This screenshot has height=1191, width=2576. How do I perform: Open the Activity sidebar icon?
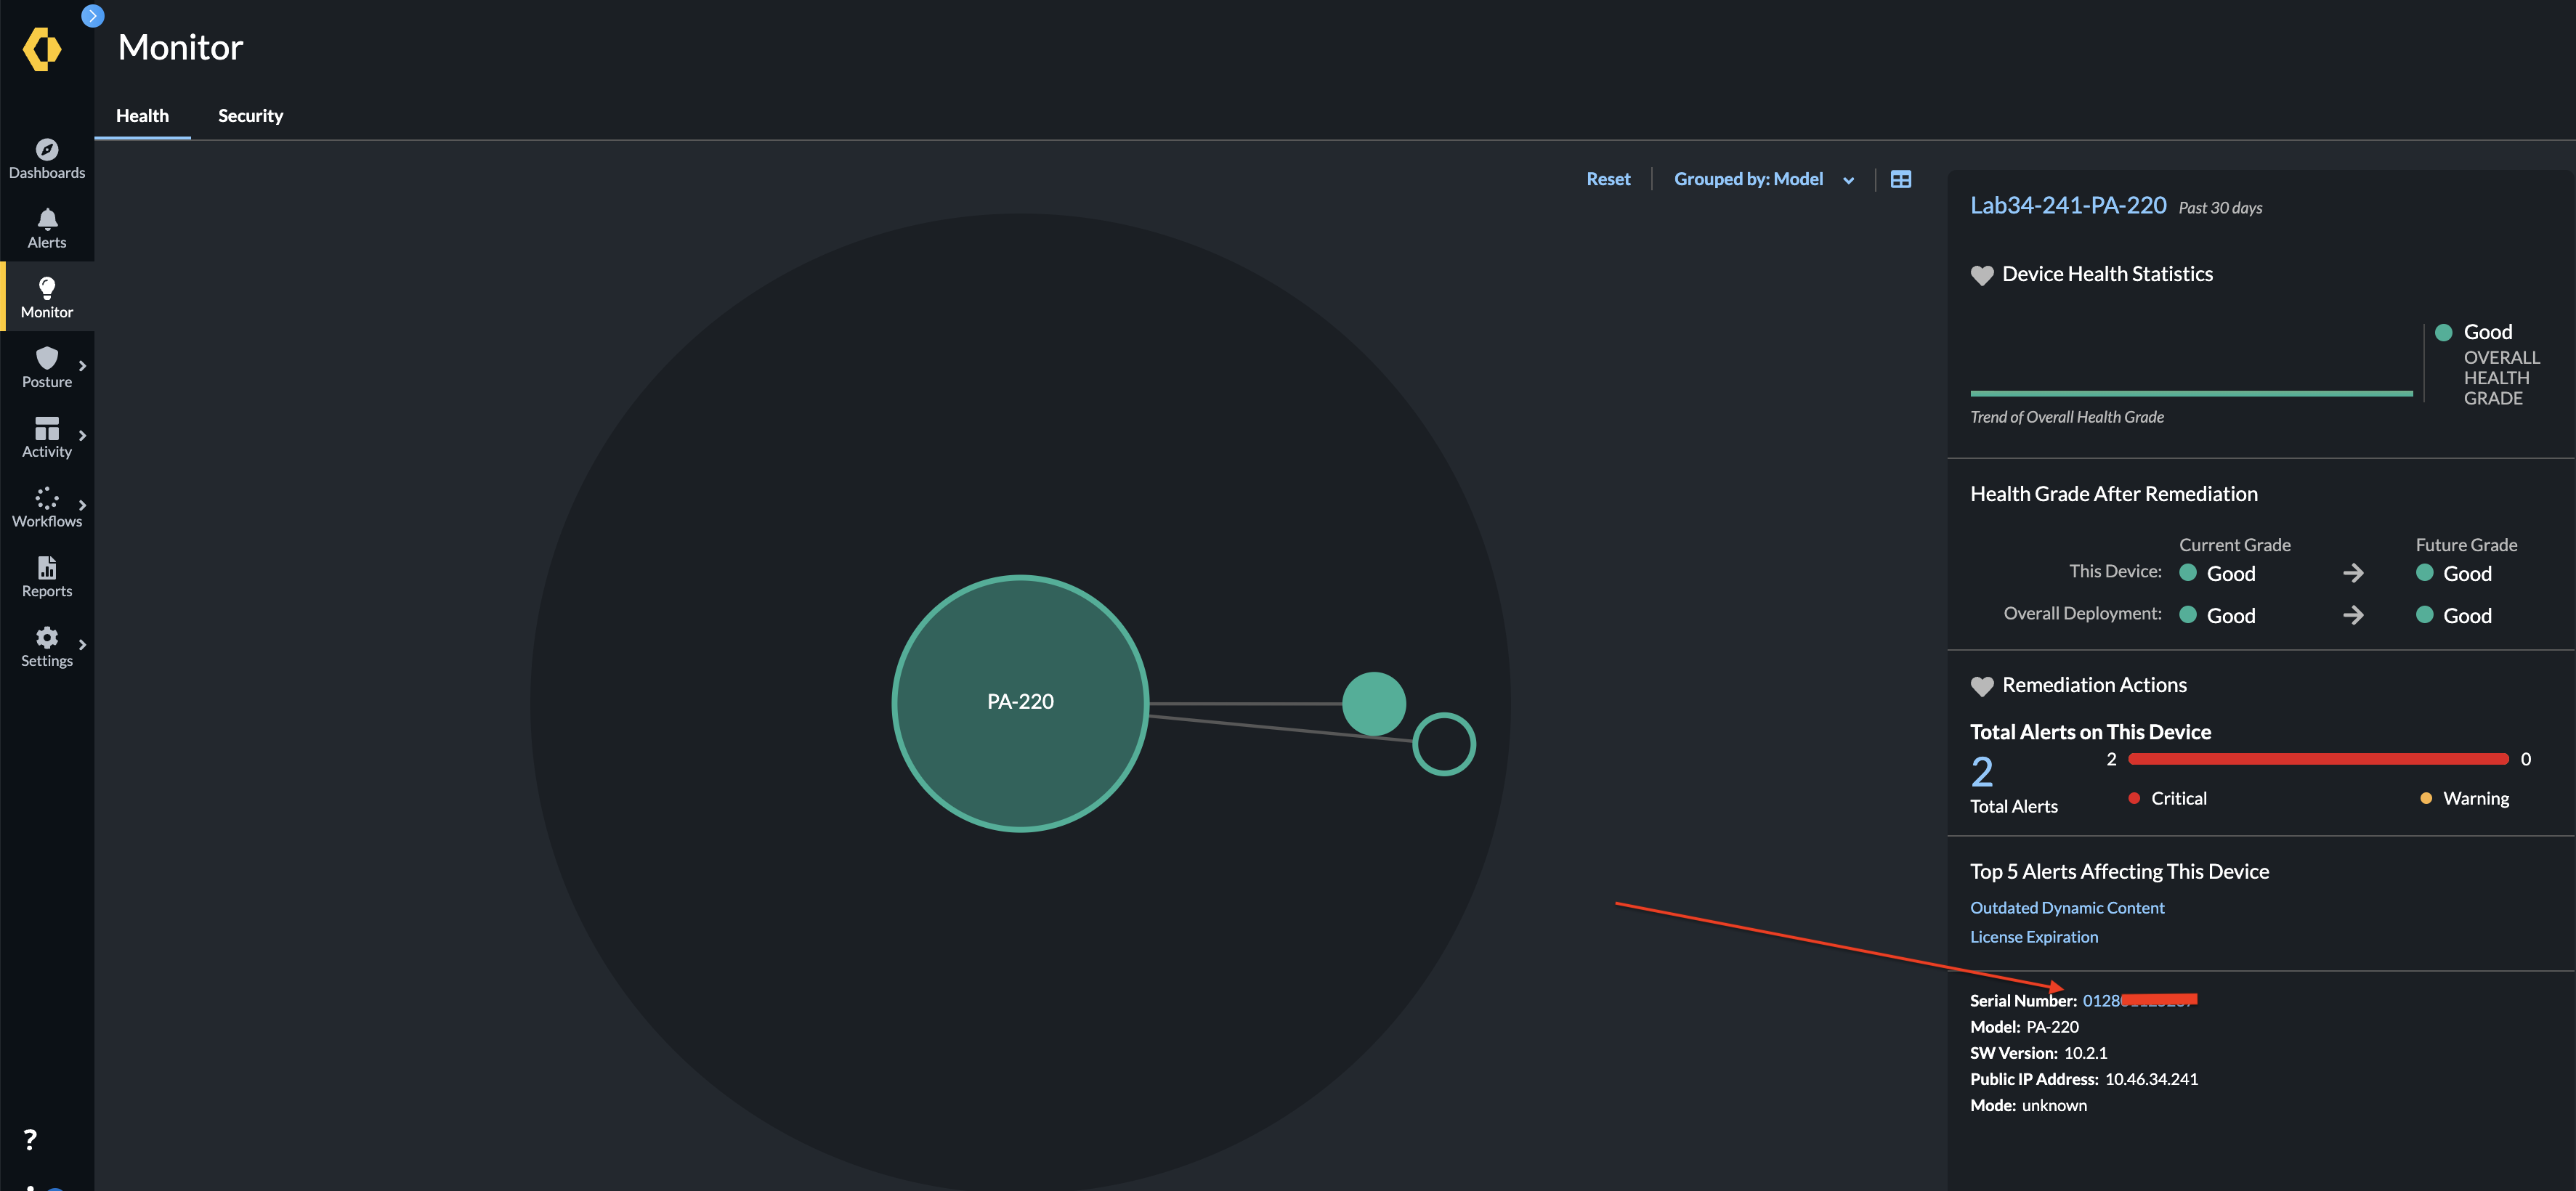pos(47,428)
